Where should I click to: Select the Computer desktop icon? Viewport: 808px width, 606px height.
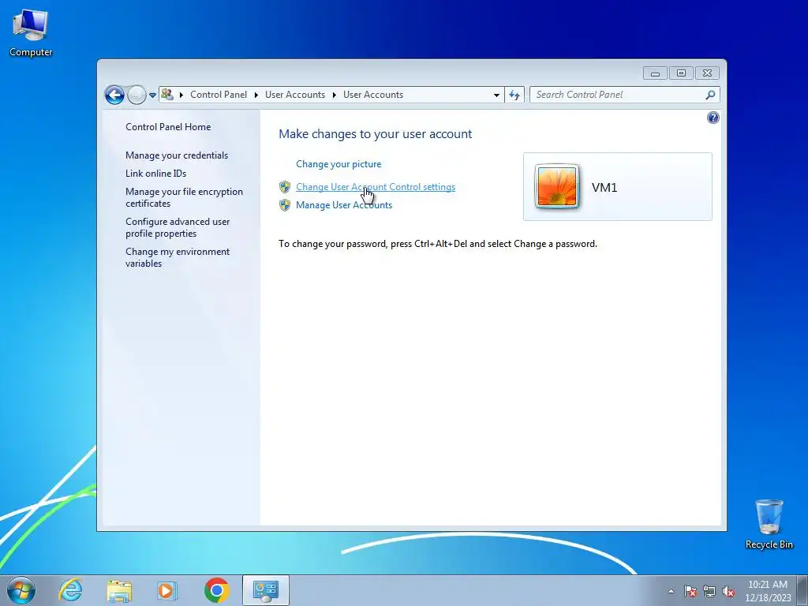[31, 33]
